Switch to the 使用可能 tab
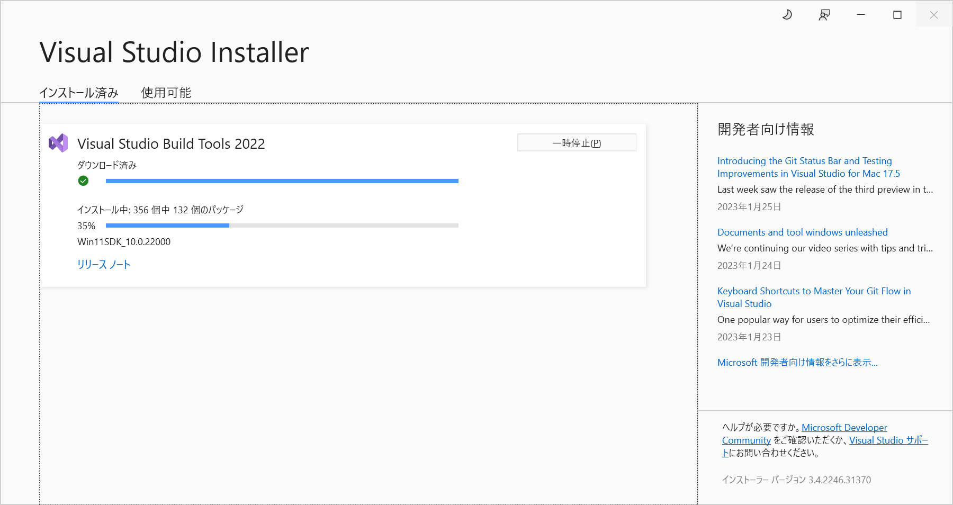Image resolution: width=953 pixels, height=505 pixels. (x=166, y=93)
